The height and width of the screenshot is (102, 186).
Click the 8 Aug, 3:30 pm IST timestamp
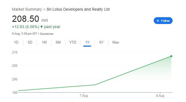coord(25,34)
